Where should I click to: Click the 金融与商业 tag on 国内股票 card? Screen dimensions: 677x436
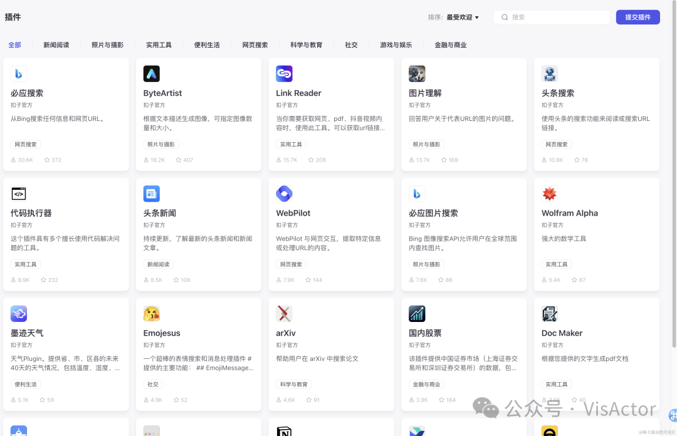coord(427,384)
